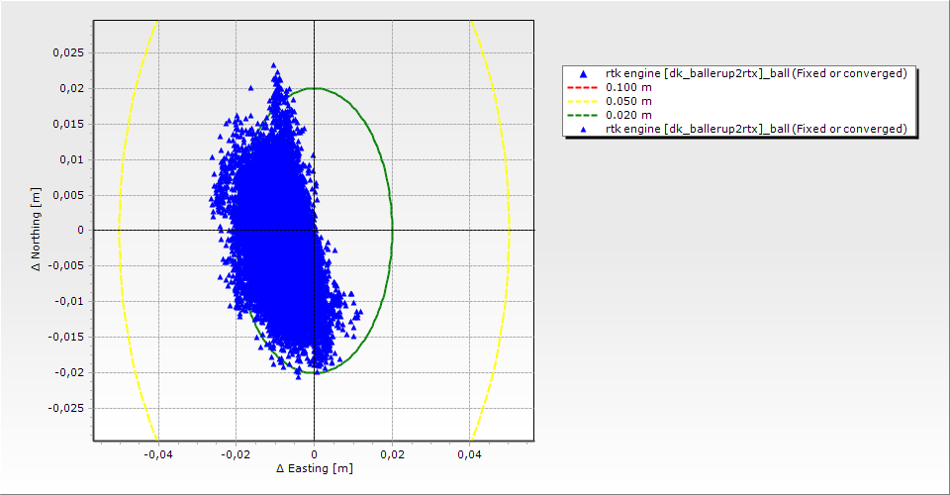The image size is (950, 495).
Task: Select the first 'rtk engine [dk_ballerup2rtx]_ball' legend entry
Action: [756, 74]
